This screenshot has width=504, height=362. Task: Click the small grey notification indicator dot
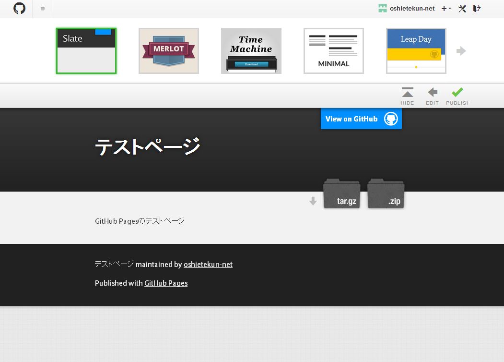[x=42, y=9]
